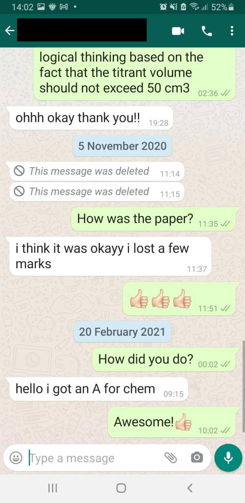Tap the 5 November 2020 date label
The image size is (245, 503).
click(x=122, y=146)
